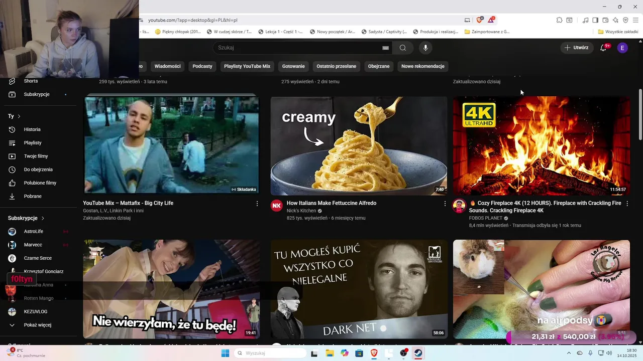Screen dimensions: 643x361
Task: Open options menu for Cozy Fireplace video
Action: point(626,204)
